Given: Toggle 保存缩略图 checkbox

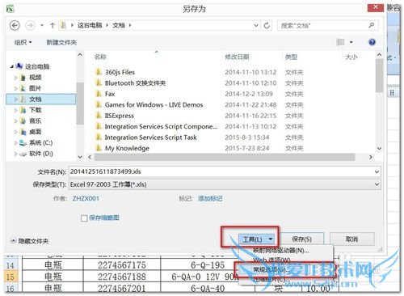Looking at the screenshot, I should point(84,218).
